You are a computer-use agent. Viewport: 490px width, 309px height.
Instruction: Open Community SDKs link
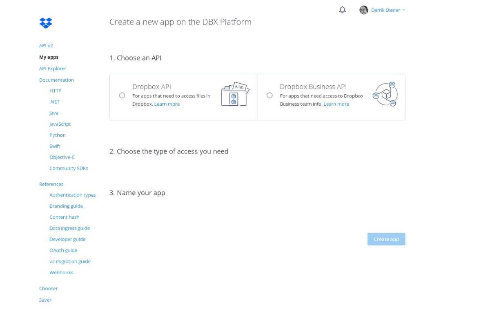[69, 168]
